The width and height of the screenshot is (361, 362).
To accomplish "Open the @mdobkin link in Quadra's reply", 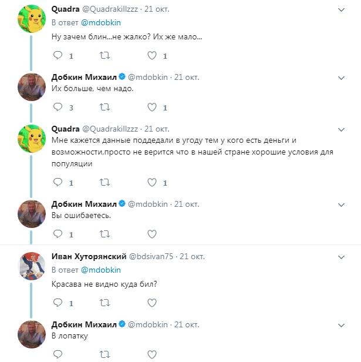I will tap(100, 23).
